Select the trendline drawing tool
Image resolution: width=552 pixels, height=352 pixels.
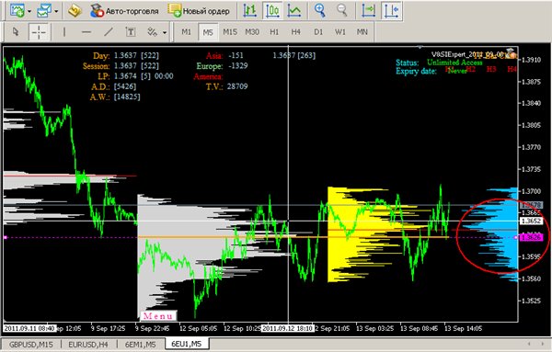(109, 32)
